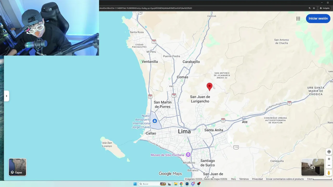Click the Museo de Sitio Pucllana marker icon
This screenshot has width=333, height=187.
pos(188,155)
